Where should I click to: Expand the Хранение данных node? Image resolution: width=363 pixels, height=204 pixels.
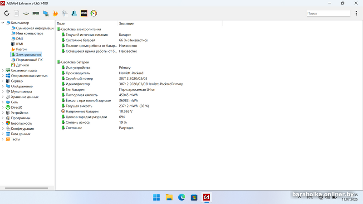click(3, 97)
